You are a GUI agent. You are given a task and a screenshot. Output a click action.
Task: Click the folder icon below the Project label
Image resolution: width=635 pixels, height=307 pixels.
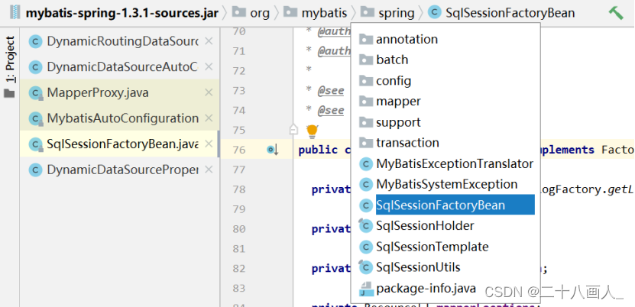9,93
